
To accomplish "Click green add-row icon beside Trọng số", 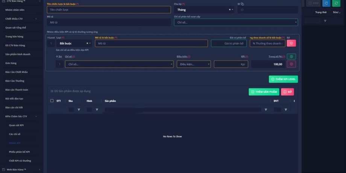I will (x=291, y=56).
